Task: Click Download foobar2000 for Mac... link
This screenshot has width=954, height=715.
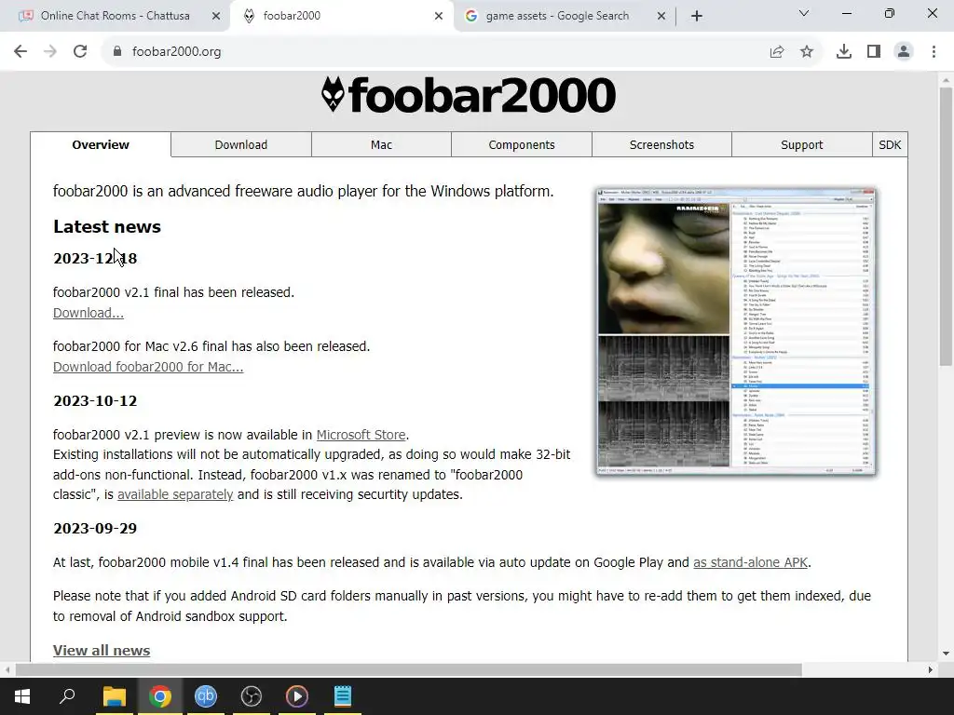Action: [x=148, y=367]
